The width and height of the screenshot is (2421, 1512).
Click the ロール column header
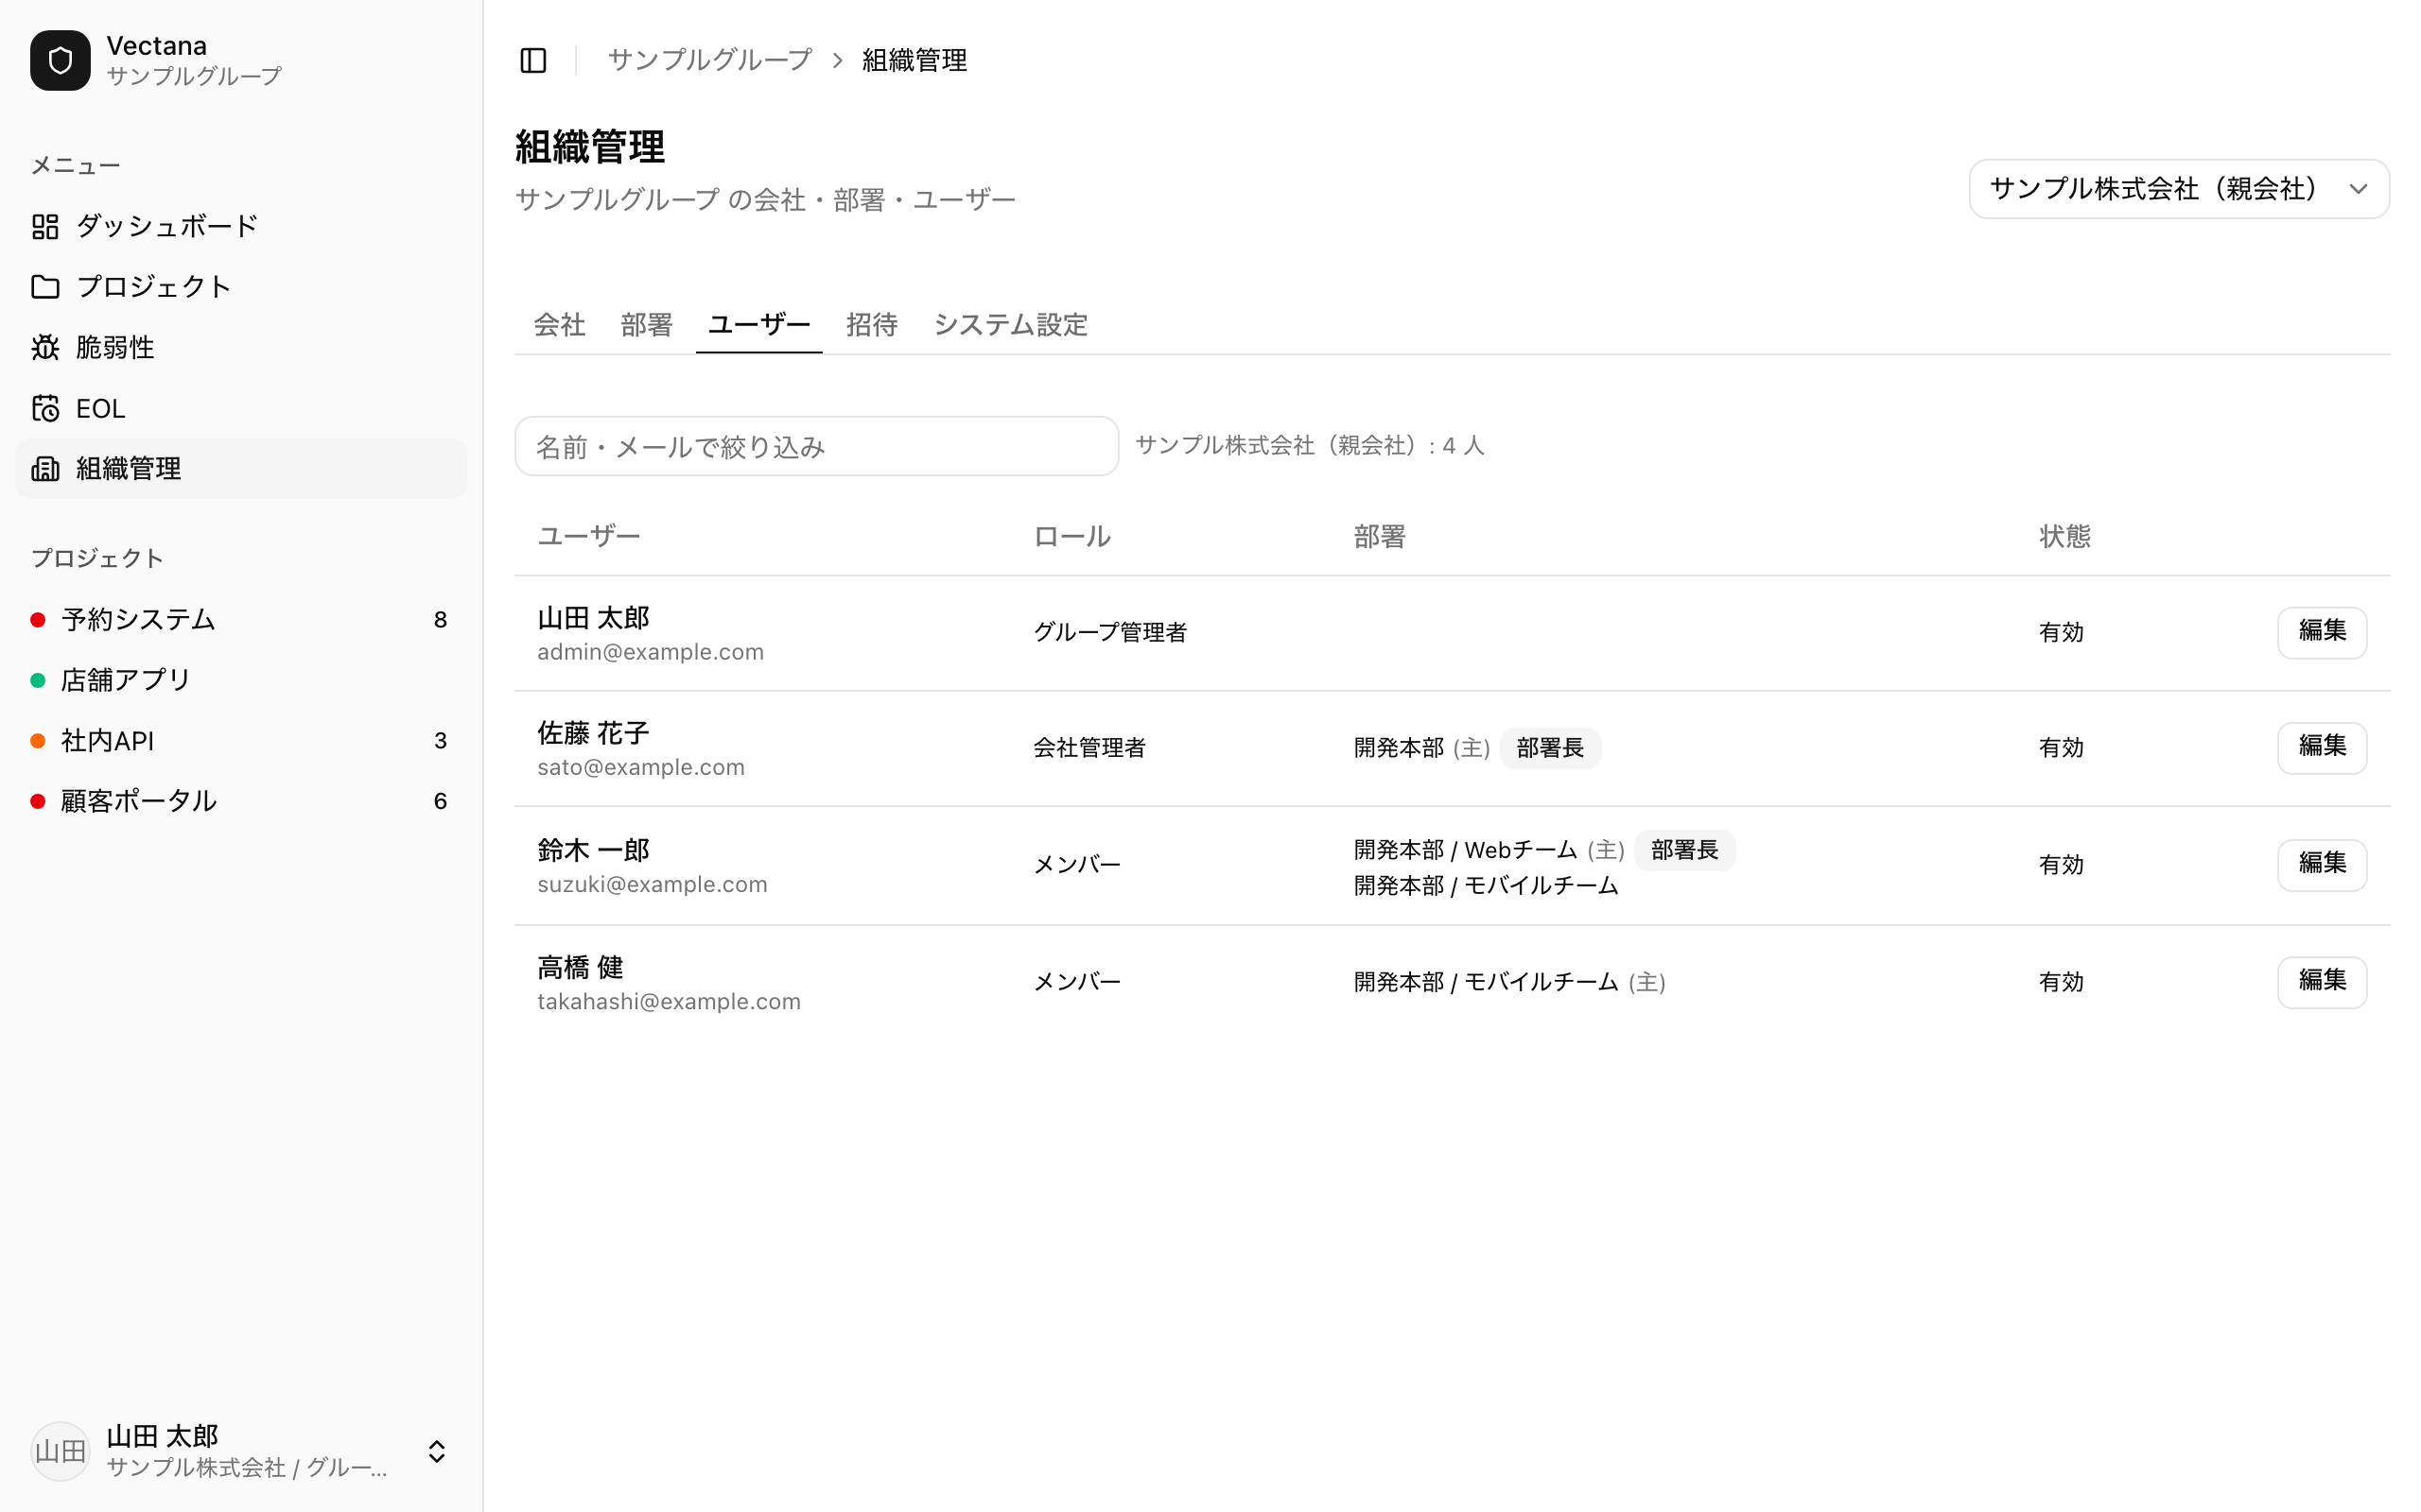click(x=1071, y=536)
